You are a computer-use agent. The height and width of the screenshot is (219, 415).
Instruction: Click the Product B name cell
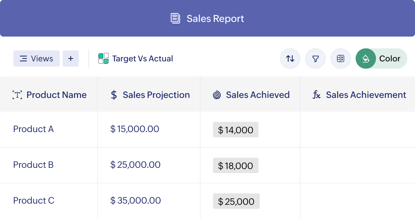33,165
